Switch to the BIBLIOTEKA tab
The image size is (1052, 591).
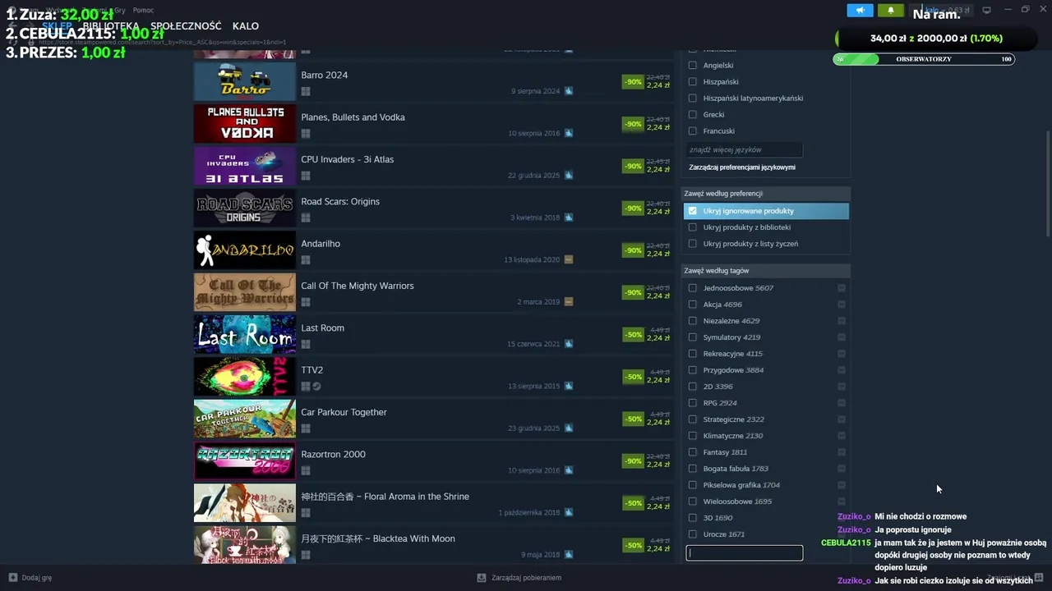pyautogui.click(x=110, y=26)
